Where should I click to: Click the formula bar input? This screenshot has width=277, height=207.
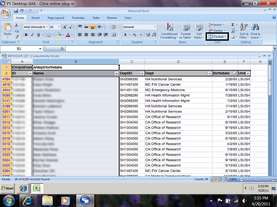[x=169, y=49]
